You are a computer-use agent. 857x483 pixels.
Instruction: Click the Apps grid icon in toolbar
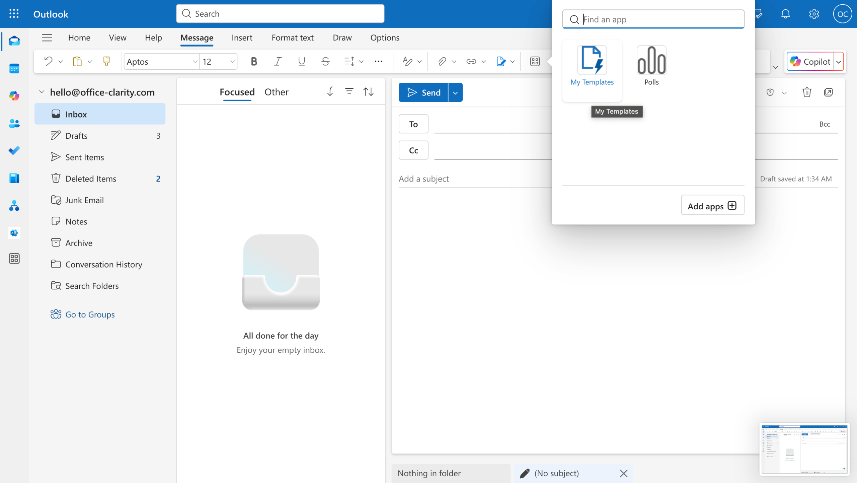click(x=535, y=61)
